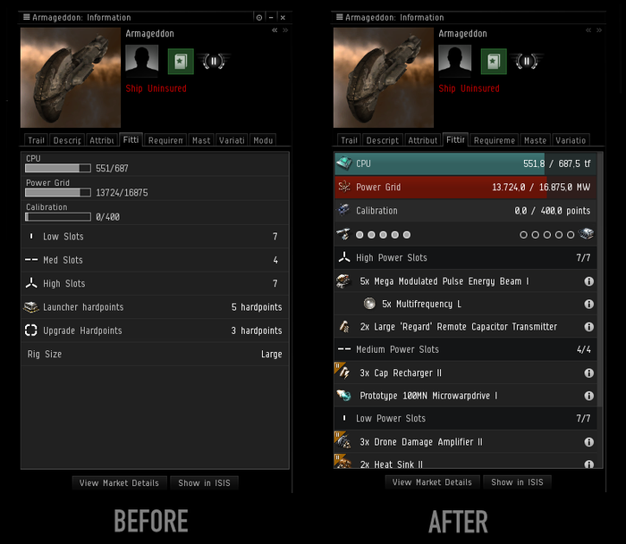The image size is (626, 544).
Task: Open the Requirements tab in right window
Action: click(495, 140)
